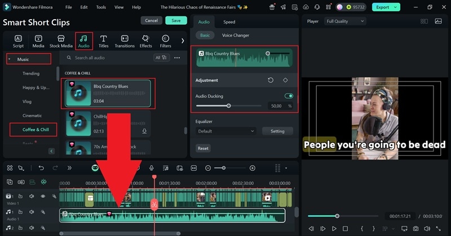Open the Equalizer Setting button
Screen dimensions: 451x236
(277, 131)
